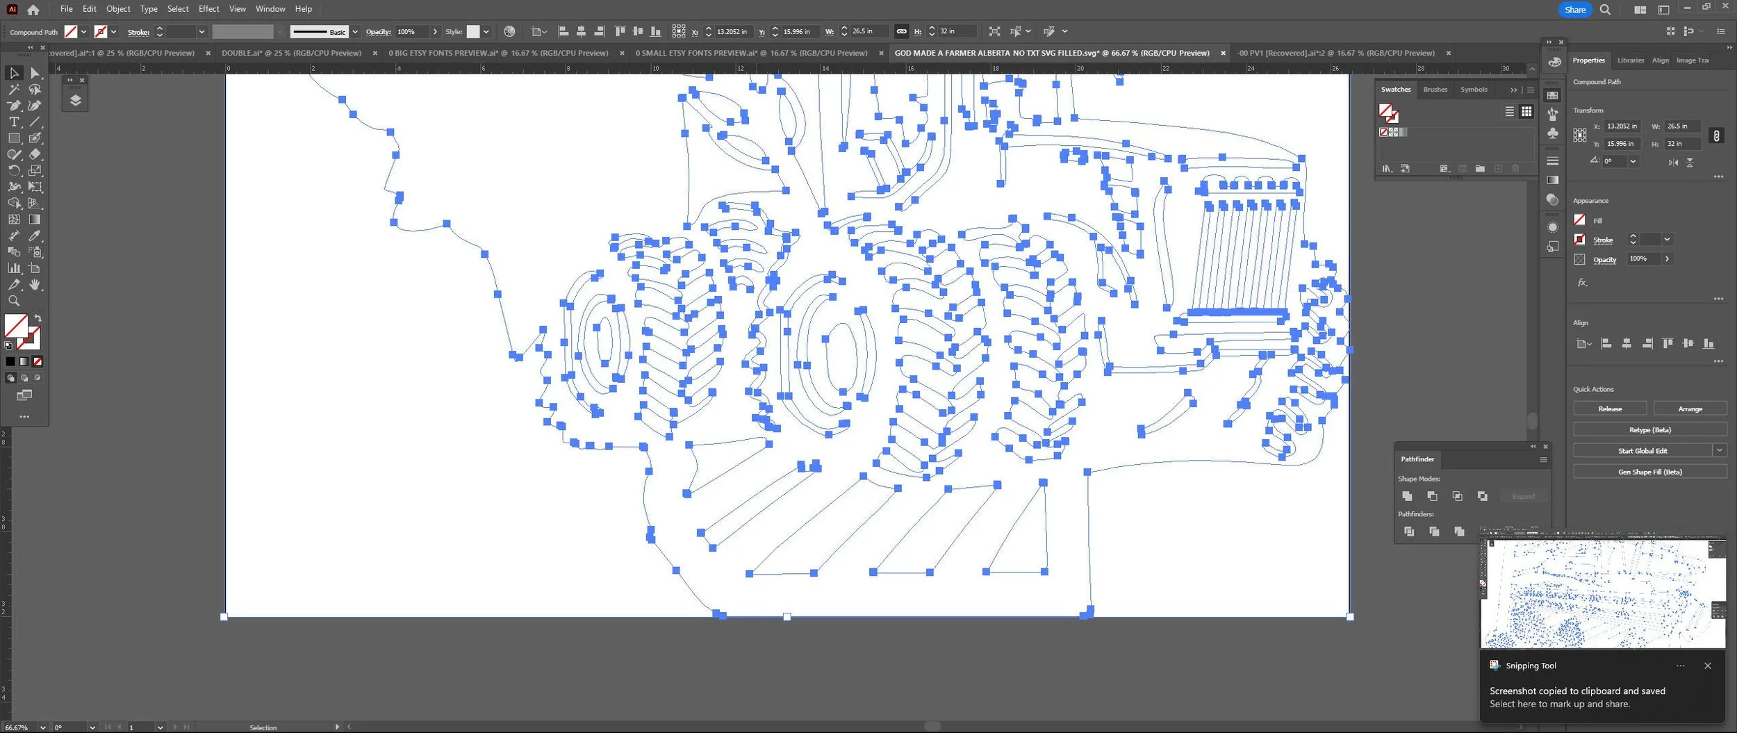
Task: Set paint mode to Color in toolbox
Action: pyautogui.click(x=10, y=361)
